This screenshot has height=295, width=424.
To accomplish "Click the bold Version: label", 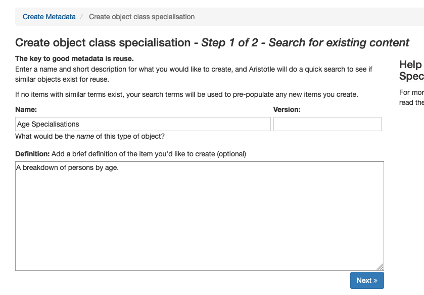I will 287,109.
